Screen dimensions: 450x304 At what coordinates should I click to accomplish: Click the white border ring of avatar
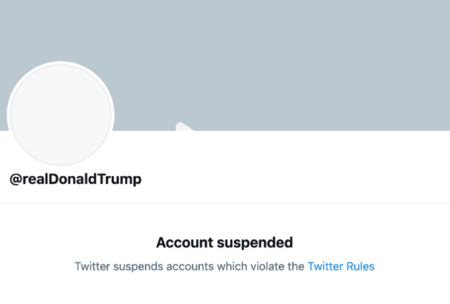pos(61,63)
